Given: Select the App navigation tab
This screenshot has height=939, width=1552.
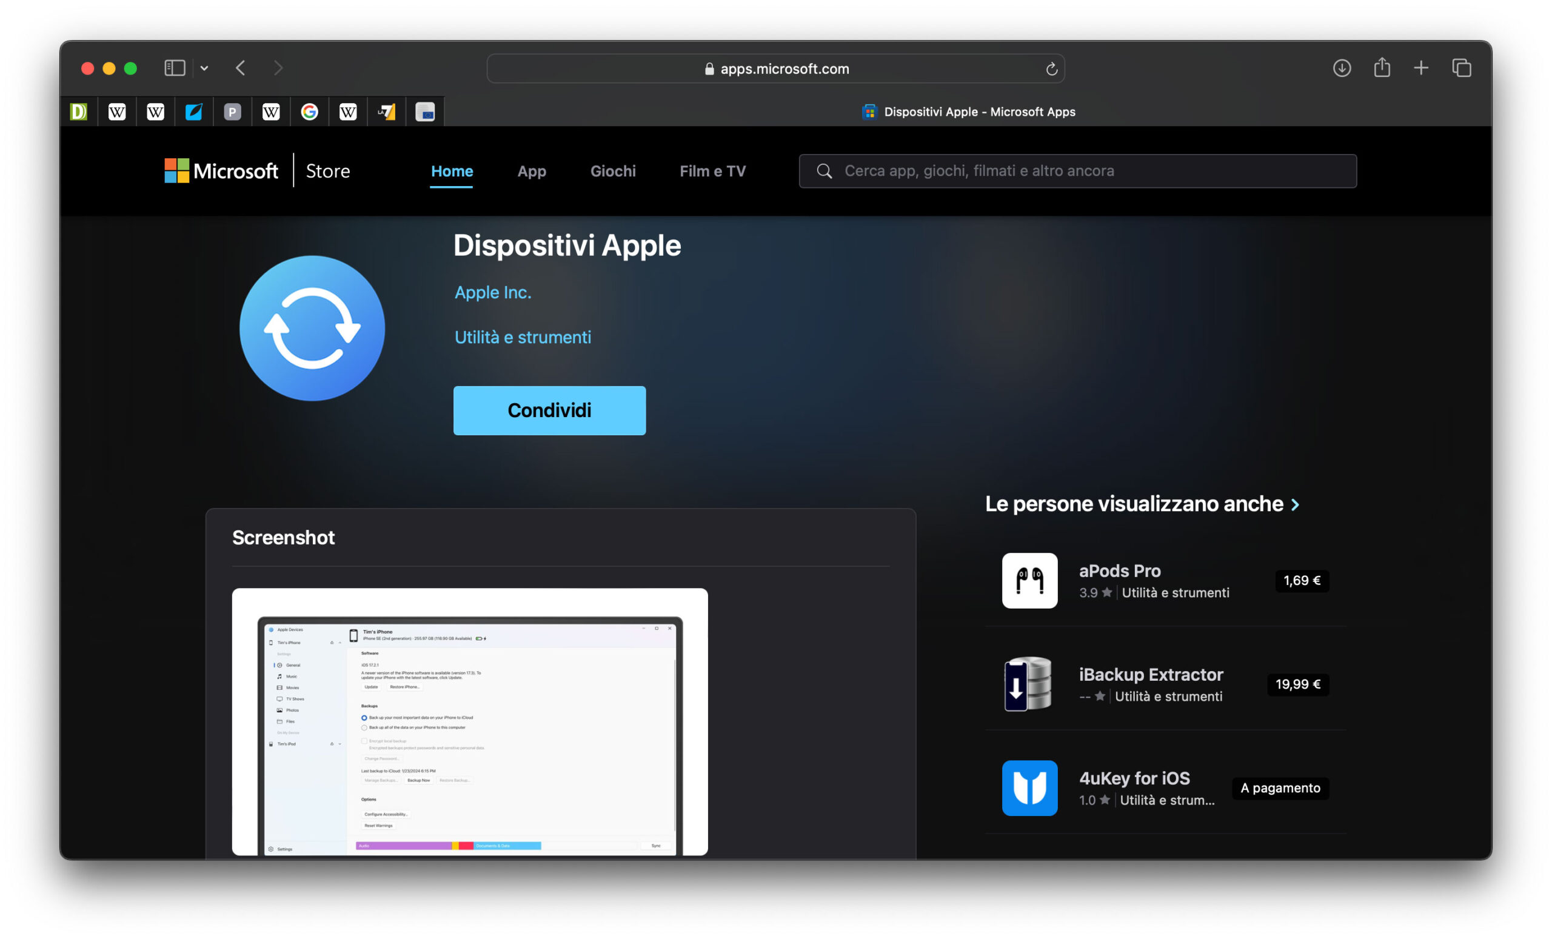Looking at the screenshot, I should (x=532, y=172).
